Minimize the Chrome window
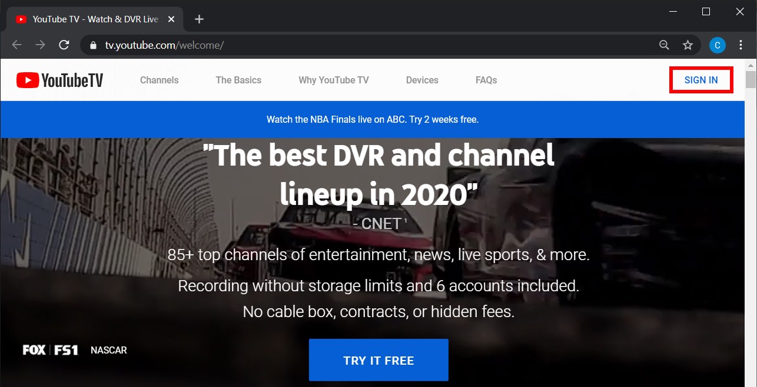The width and height of the screenshot is (757, 387). 672,12
